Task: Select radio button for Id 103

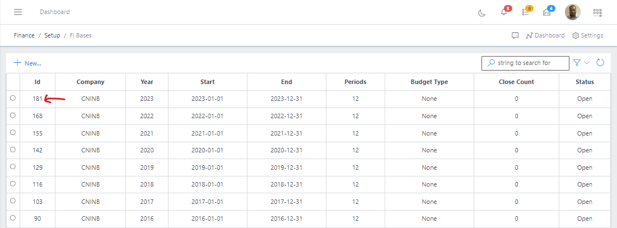Action: [x=12, y=201]
